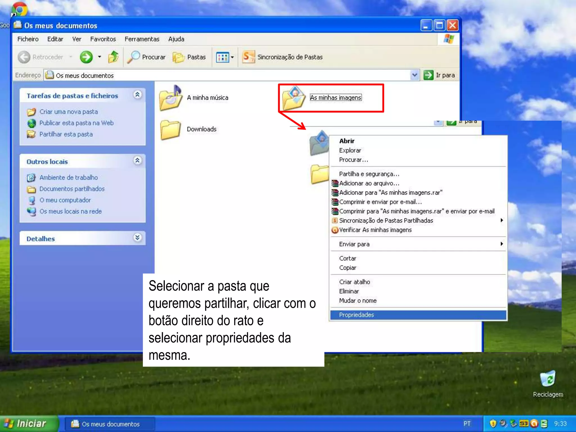Choose Procurar... in context menu
This screenshot has width=576, height=432.
[418, 160]
